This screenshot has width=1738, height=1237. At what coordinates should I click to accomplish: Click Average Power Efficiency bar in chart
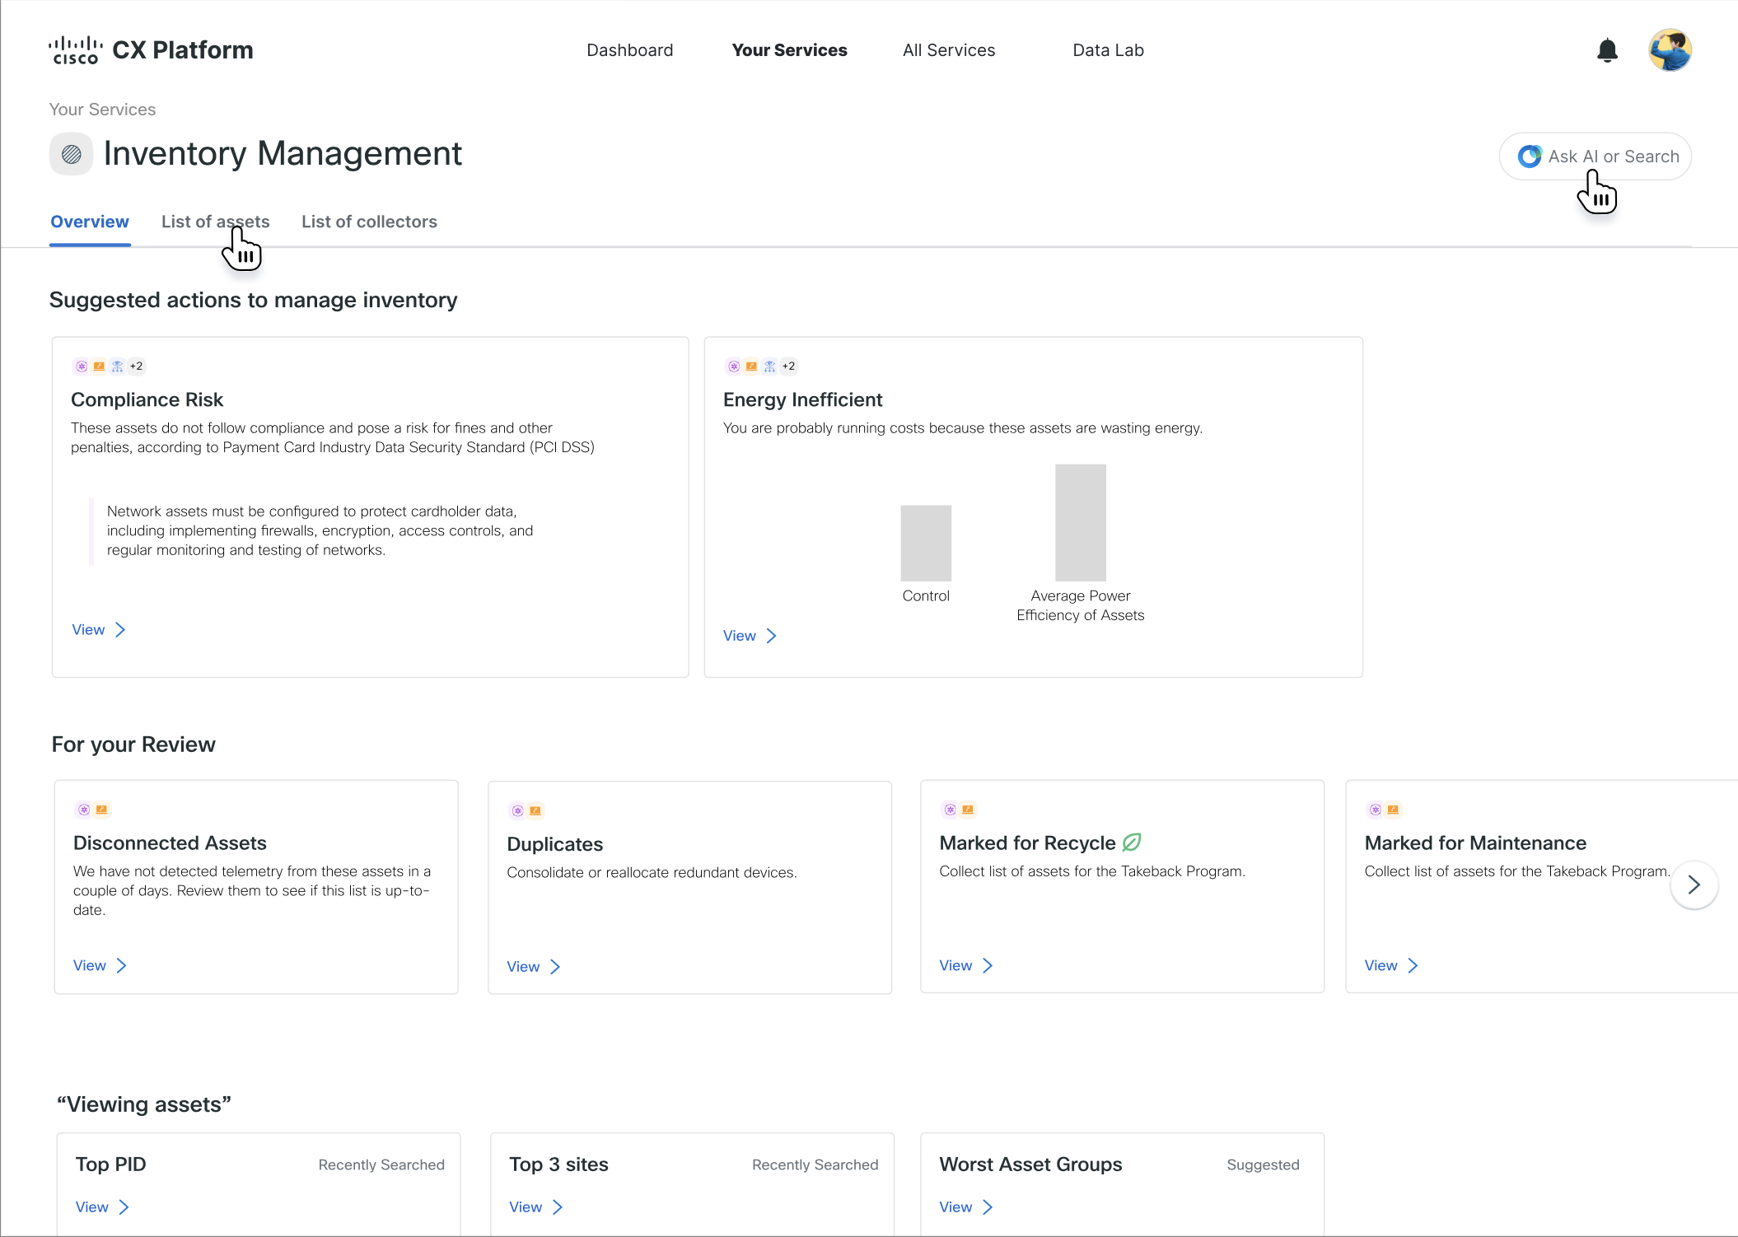point(1080,523)
